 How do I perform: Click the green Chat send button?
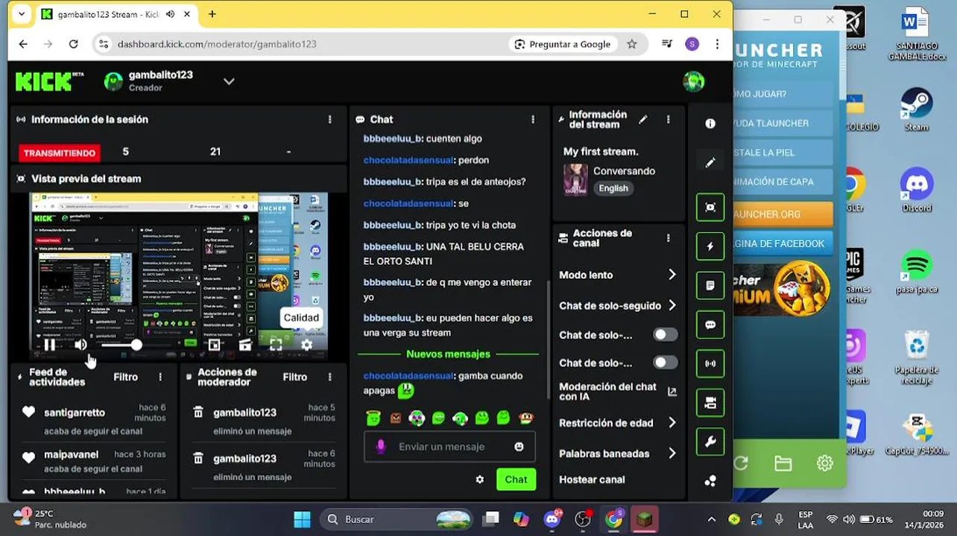[x=516, y=479]
